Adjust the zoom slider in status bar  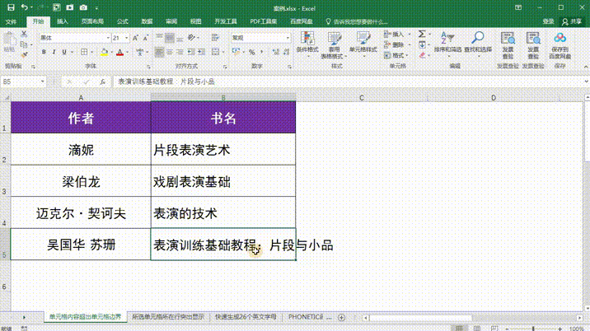point(533,329)
